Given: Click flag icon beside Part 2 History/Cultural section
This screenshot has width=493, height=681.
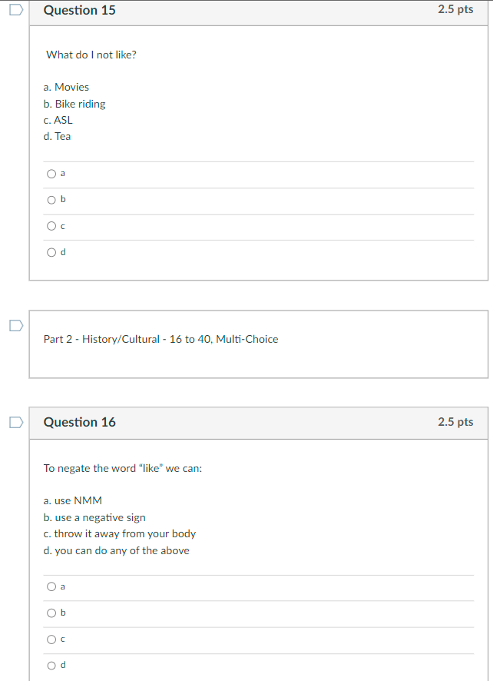Looking at the screenshot, I should [x=16, y=325].
